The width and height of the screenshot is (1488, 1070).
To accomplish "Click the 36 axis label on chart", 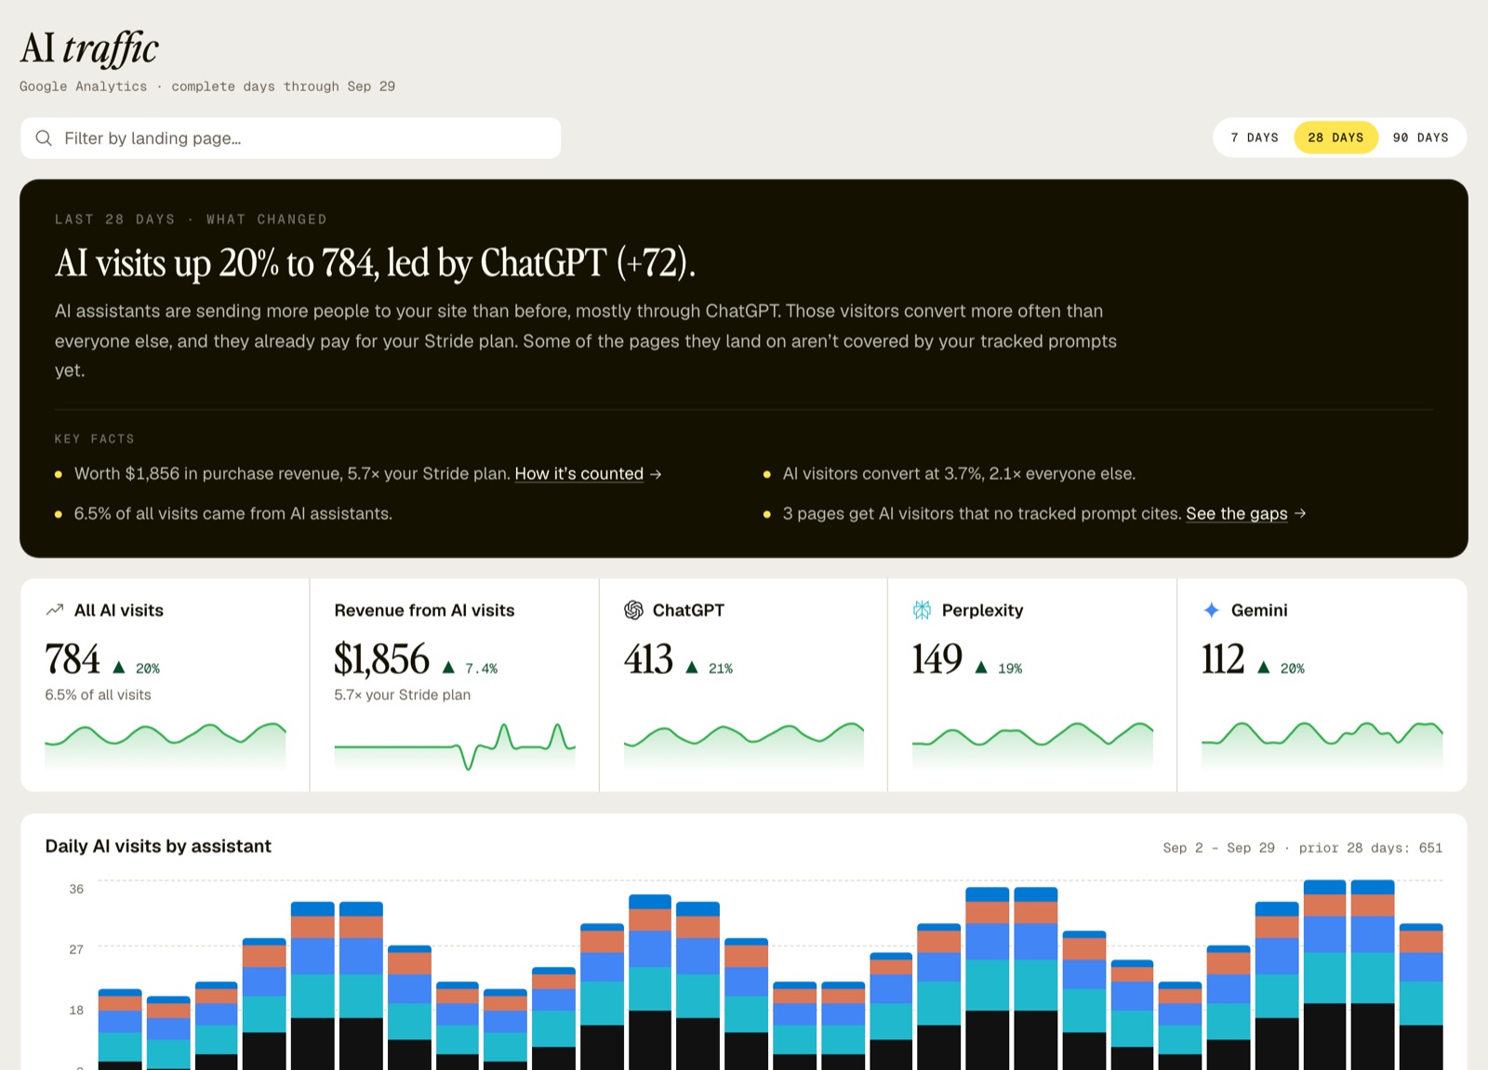I will pyautogui.click(x=76, y=889).
